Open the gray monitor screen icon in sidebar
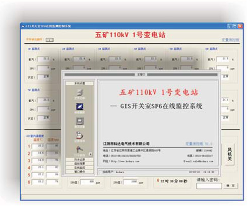 click(x=80, y=121)
